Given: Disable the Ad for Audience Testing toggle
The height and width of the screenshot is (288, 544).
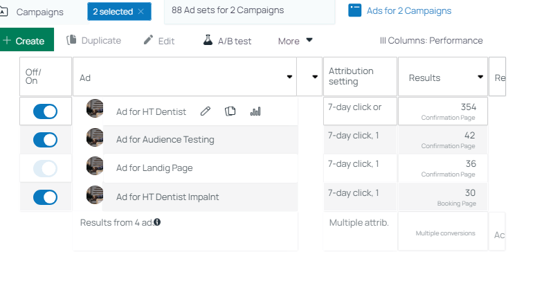Looking at the screenshot, I should 46,140.
